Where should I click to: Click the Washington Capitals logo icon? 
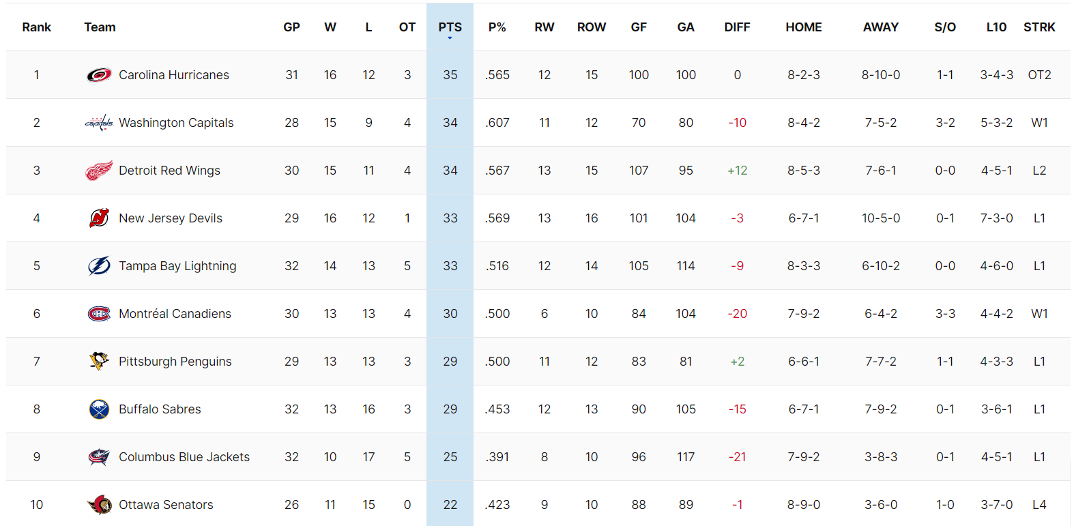click(99, 123)
